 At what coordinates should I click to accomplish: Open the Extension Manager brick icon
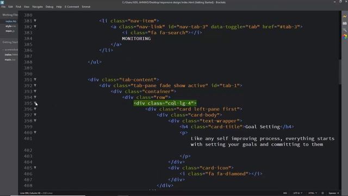click(x=345, y=23)
